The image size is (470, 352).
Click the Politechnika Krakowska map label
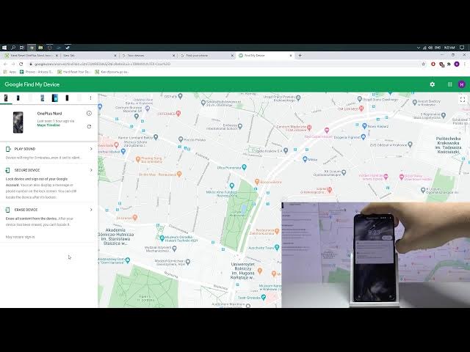click(448, 145)
